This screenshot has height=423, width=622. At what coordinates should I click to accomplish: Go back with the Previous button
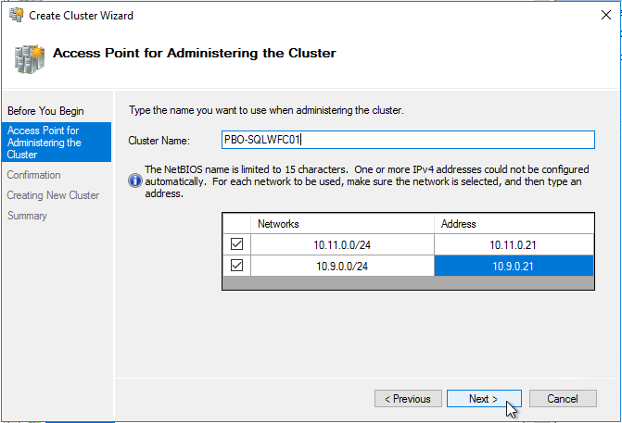[408, 398]
